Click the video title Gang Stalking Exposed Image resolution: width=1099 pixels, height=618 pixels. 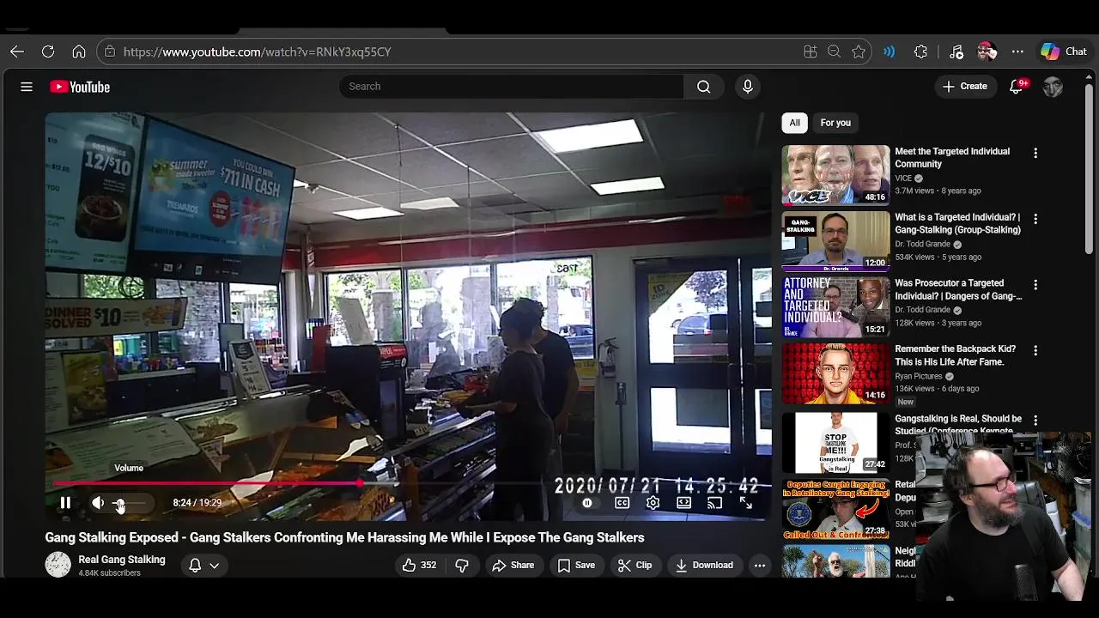(344, 537)
